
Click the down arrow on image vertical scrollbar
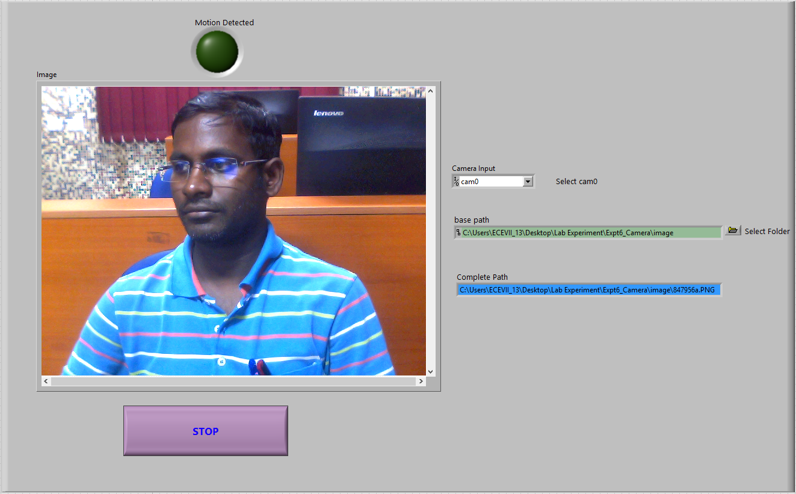(430, 371)
